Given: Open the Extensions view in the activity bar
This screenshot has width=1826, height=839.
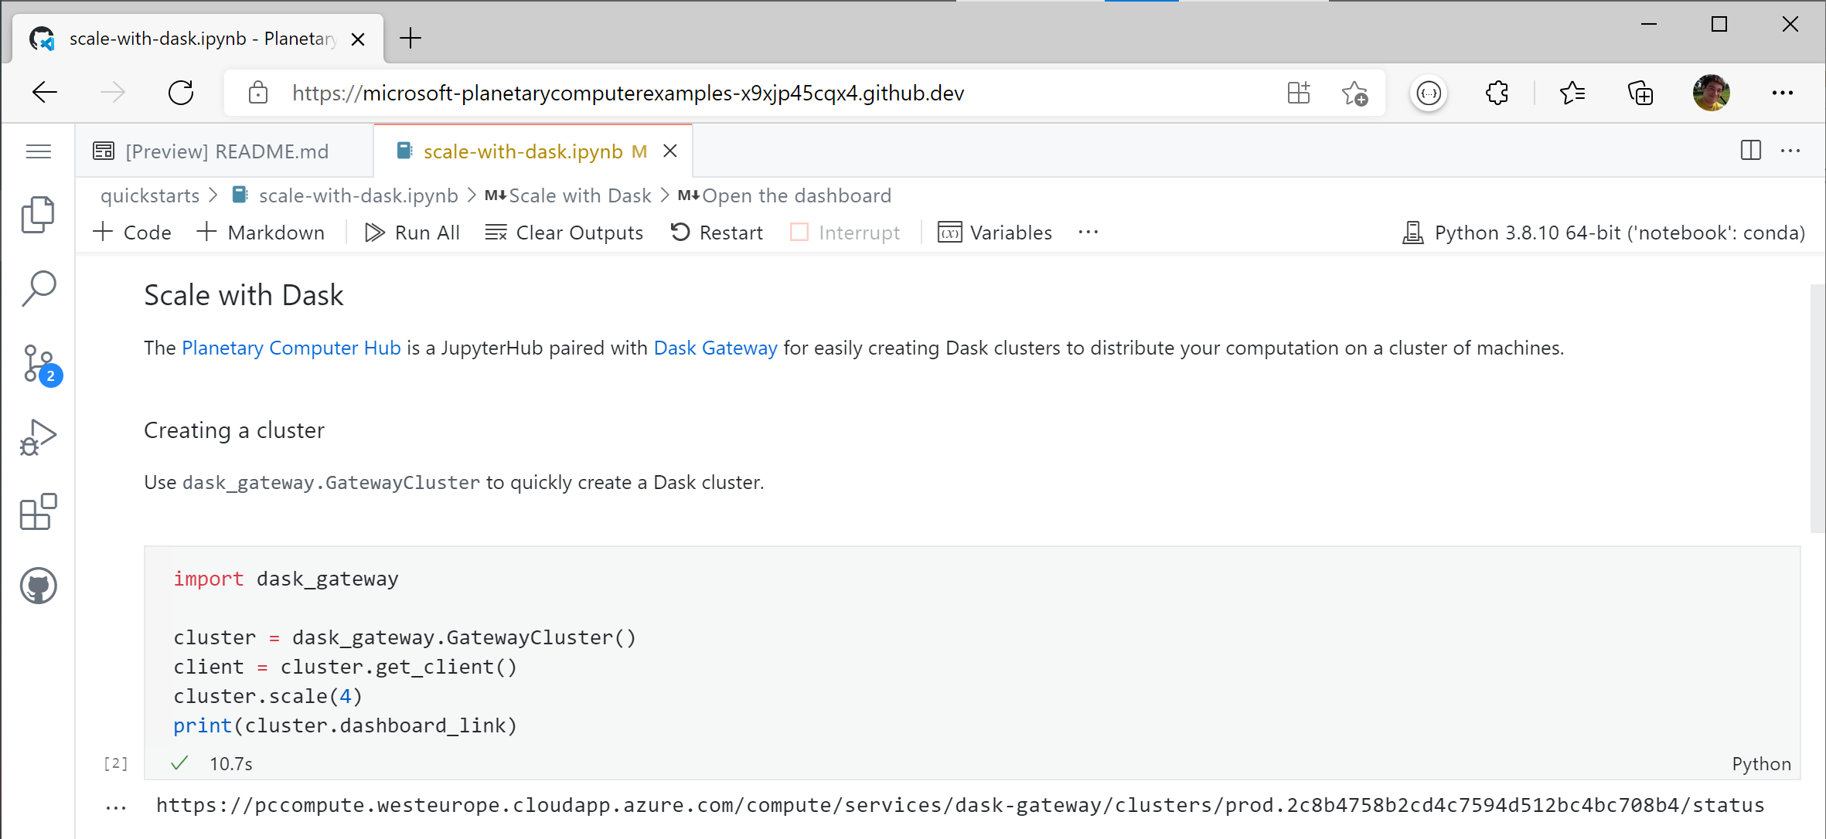Looking at the screenshot, I should [38, 511].
